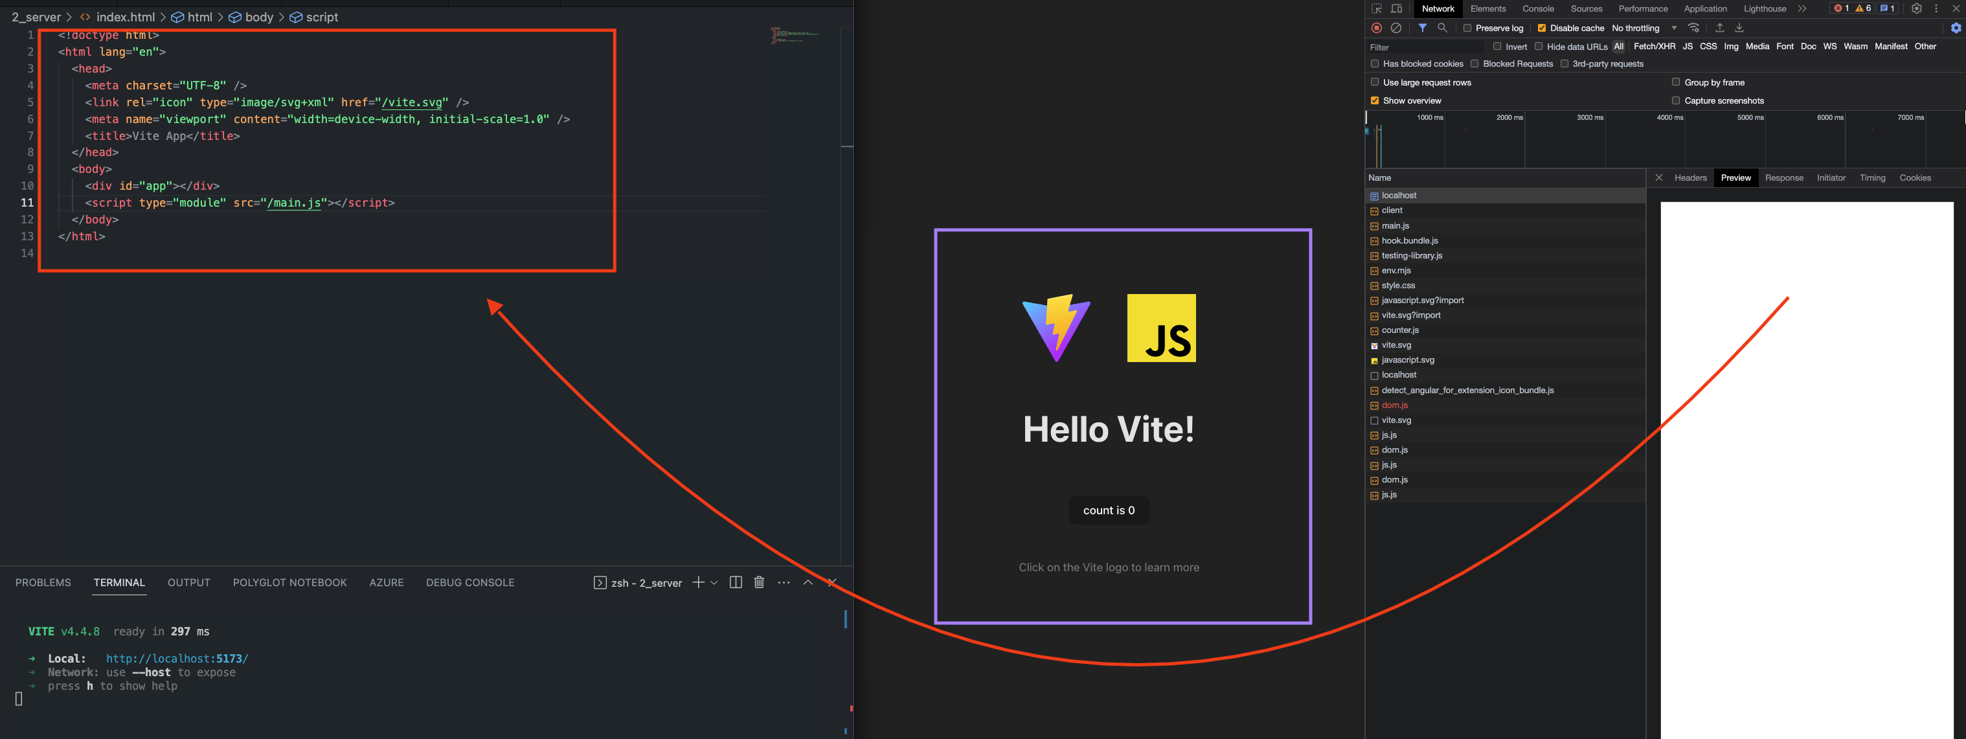Toggle the network filter funnel icon
The width and height of the screenshot is (1966, 739).
pos(1423,28)
